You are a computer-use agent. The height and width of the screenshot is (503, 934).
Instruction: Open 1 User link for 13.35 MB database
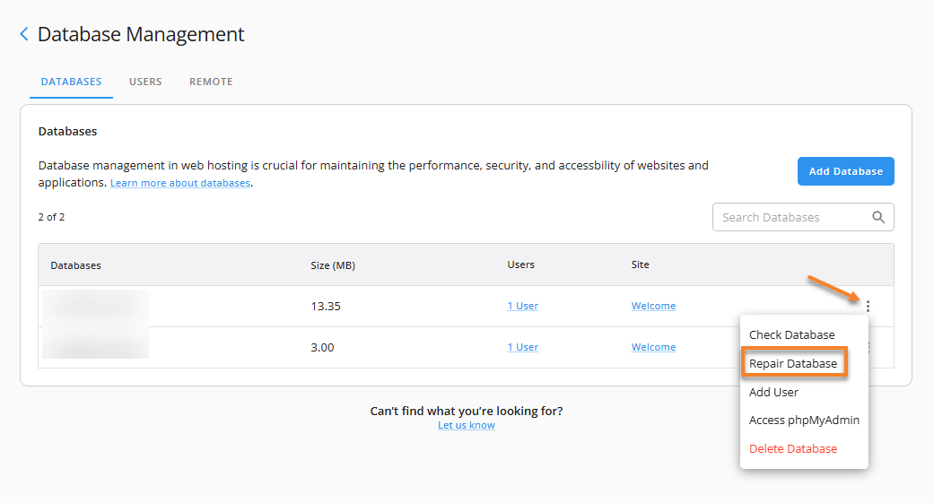pos(522,306)
